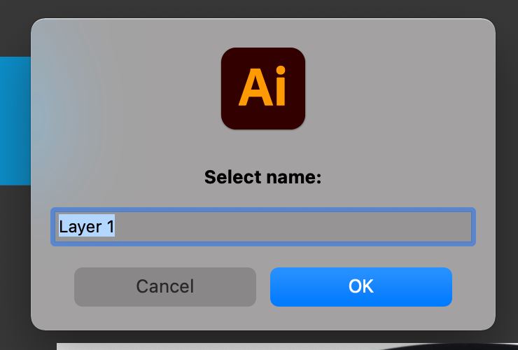Image resolution: width=518 pixels, height=350 pixels.
Task: Click the word Cancel in gray button
Action: pyautogui.click(x=164, y=286)
